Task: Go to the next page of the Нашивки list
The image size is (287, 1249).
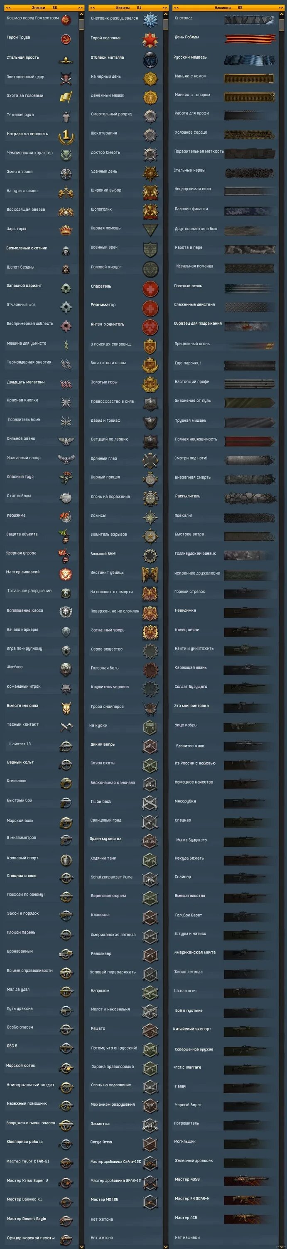Action: (x=281, y=8)
